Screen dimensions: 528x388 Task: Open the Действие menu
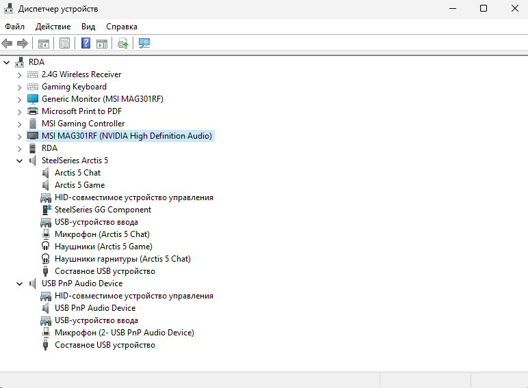pos(53,27)
